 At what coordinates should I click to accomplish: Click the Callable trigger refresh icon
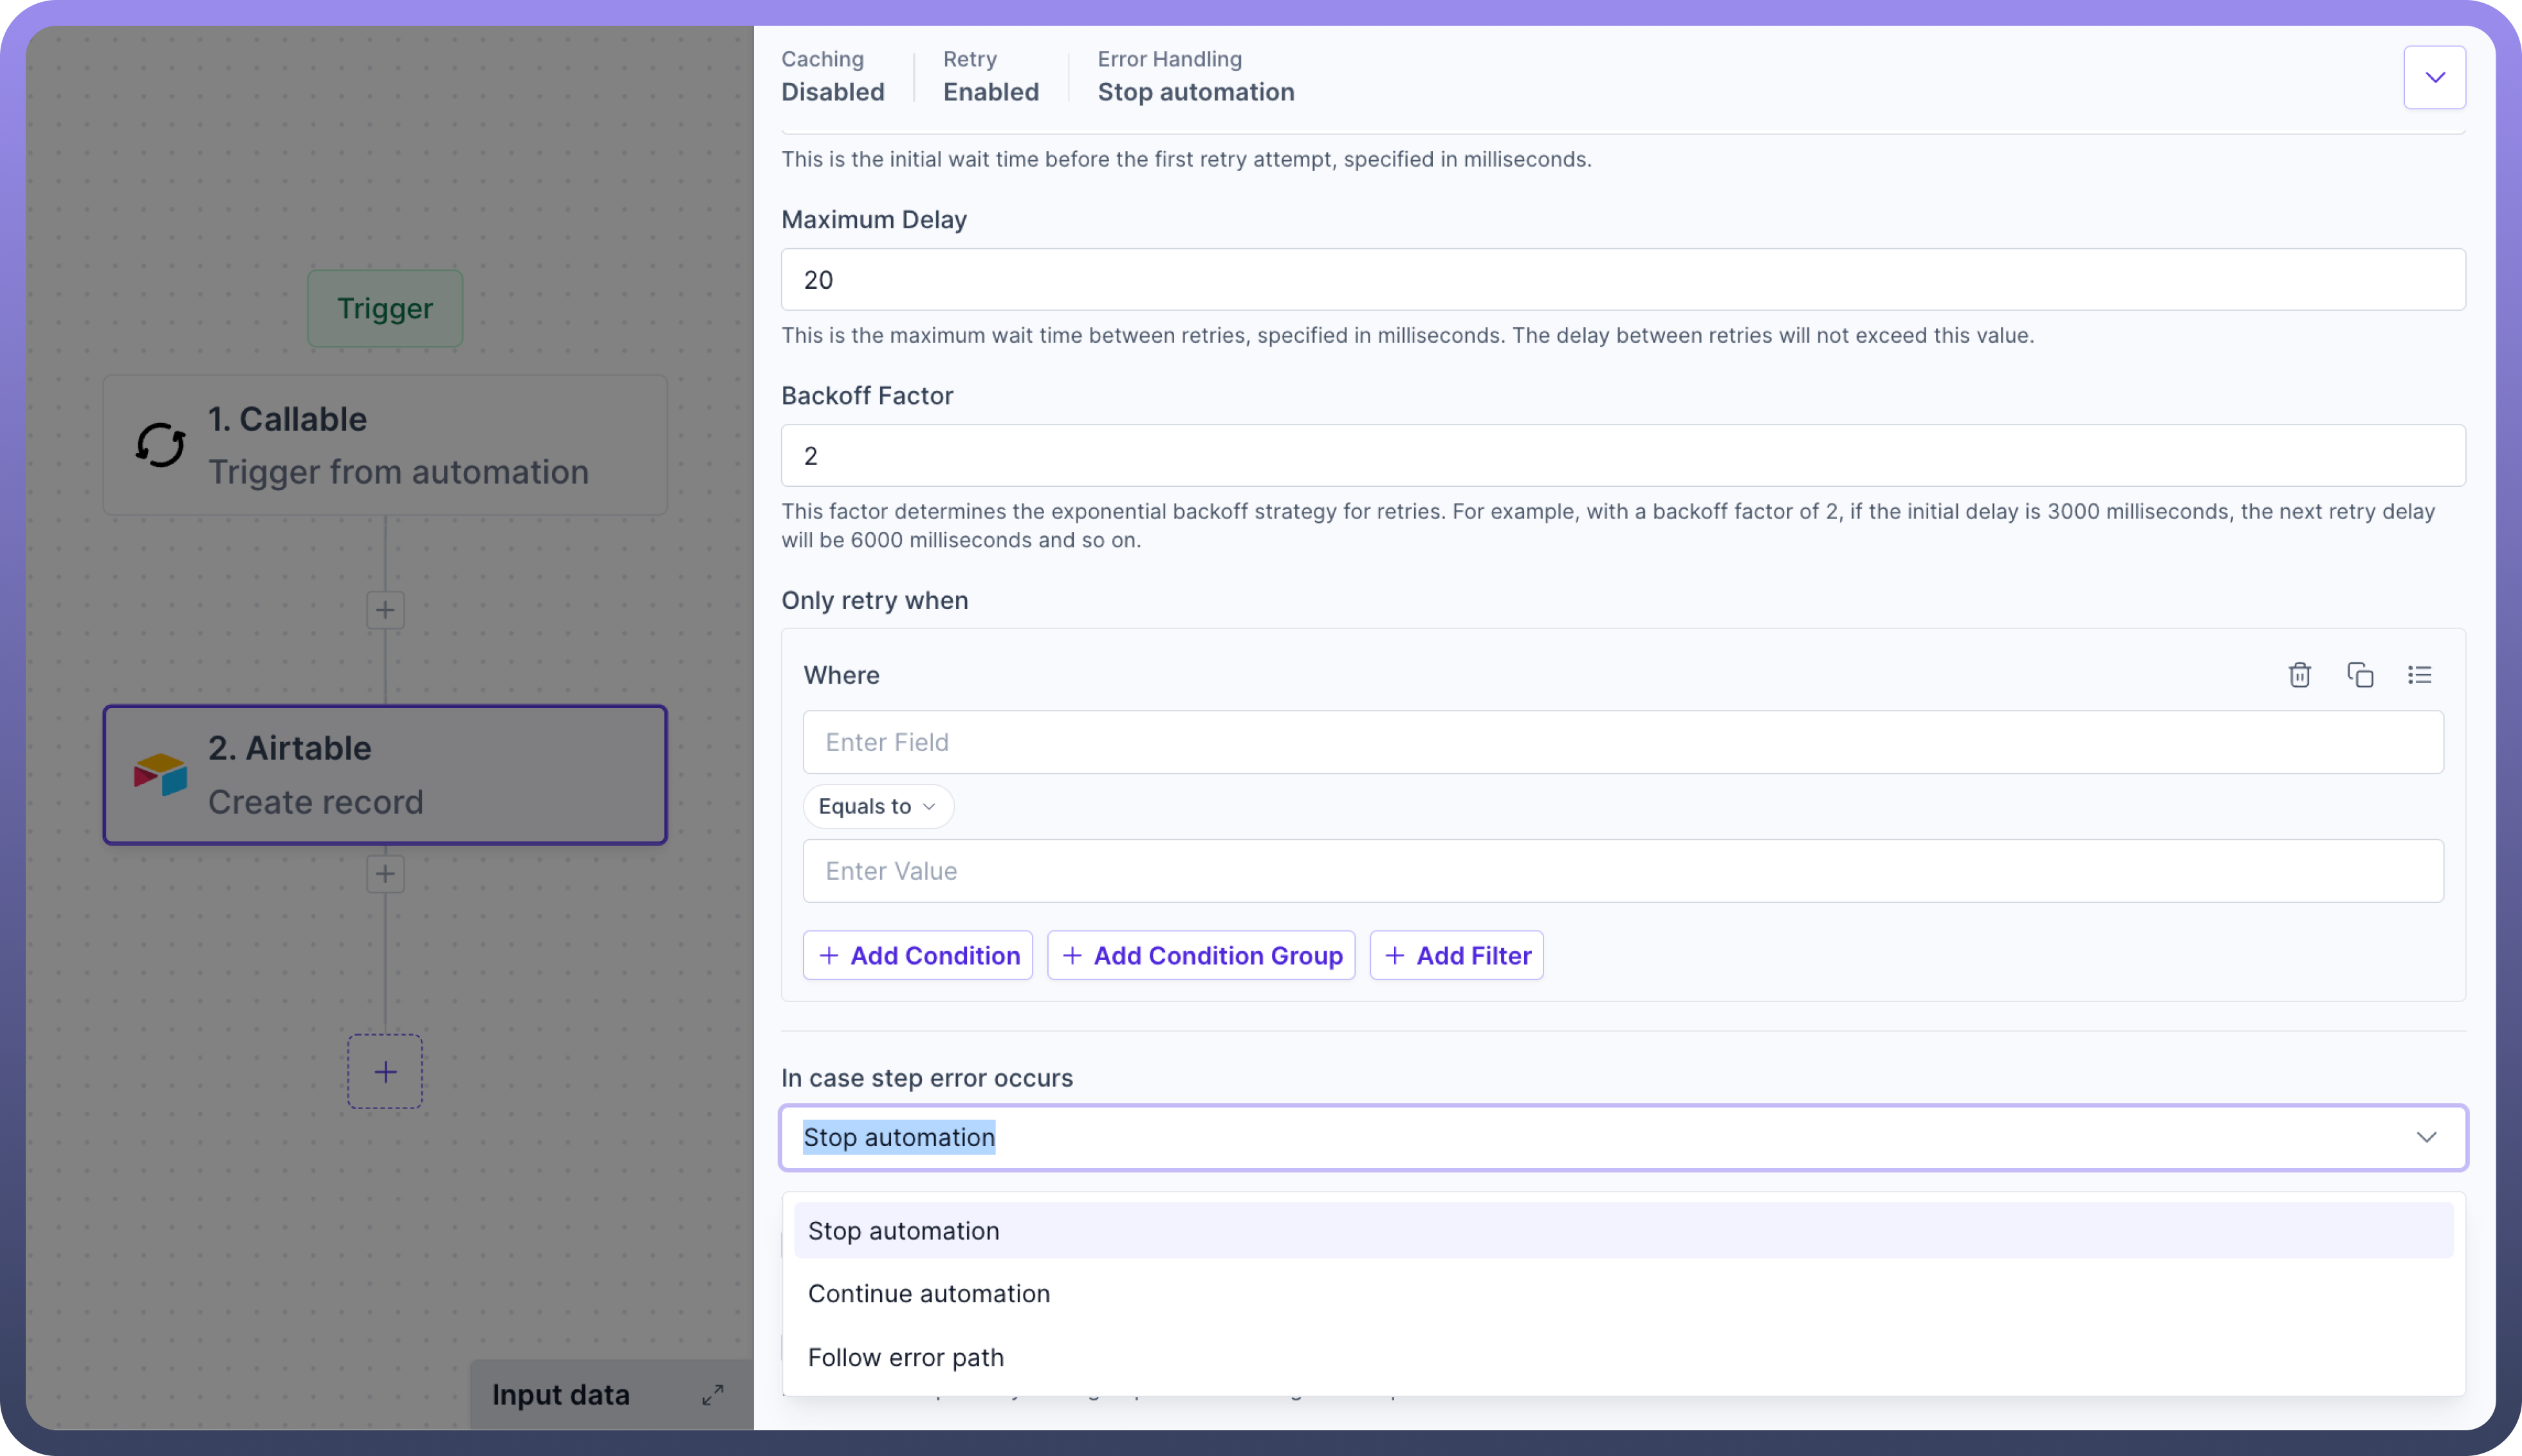coord(160,445)
